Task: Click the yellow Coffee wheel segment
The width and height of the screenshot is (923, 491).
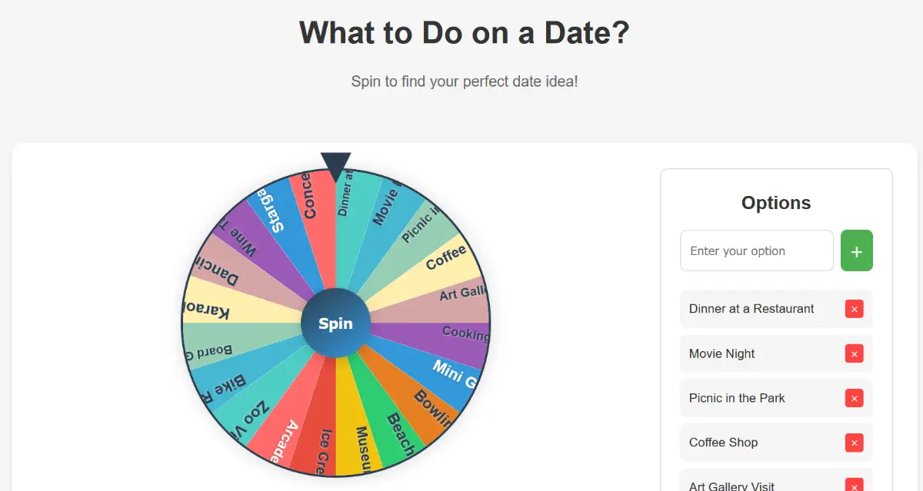Action: (x=438, y=261)
